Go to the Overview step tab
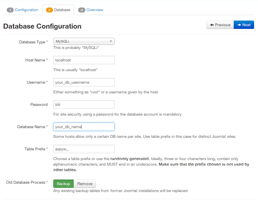This screenshot has width=258, height=202. click(x=90, y=10)
